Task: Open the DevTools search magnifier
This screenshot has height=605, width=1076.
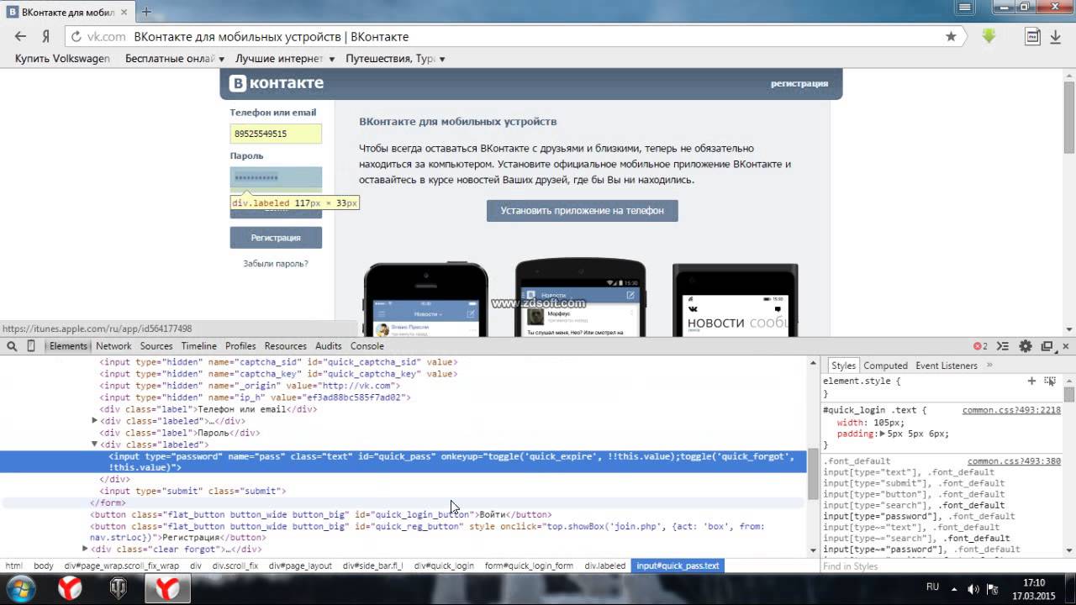Action: click(x=12, y=346)
